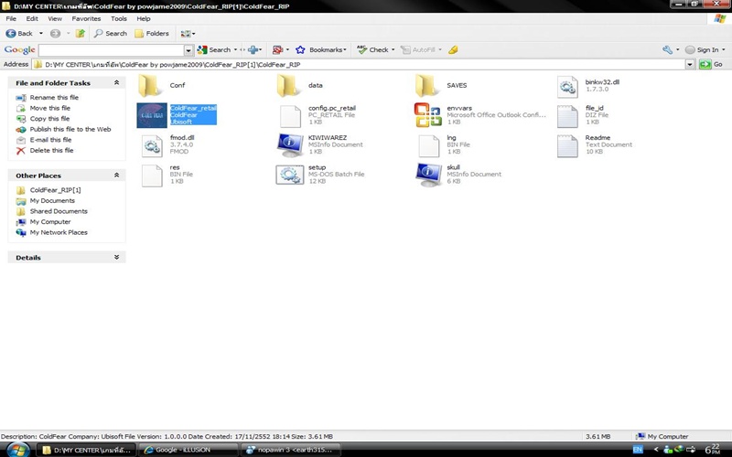The image size is (732, 457).
Task: Open the data folder
Action: [288, 85]
